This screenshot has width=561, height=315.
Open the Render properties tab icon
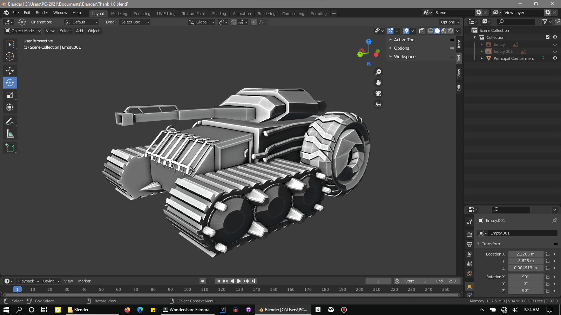click(x=469, y=234)
